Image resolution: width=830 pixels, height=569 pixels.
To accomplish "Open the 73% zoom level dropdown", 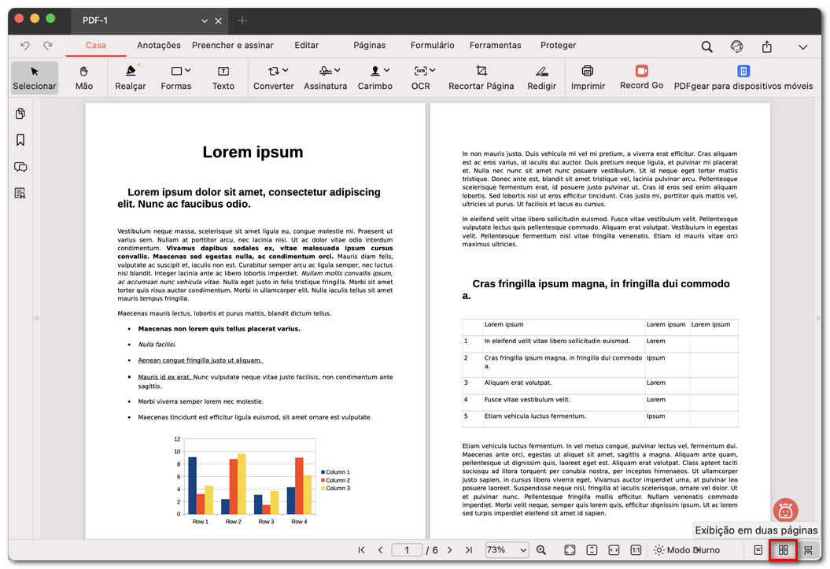I will point(507,550).
